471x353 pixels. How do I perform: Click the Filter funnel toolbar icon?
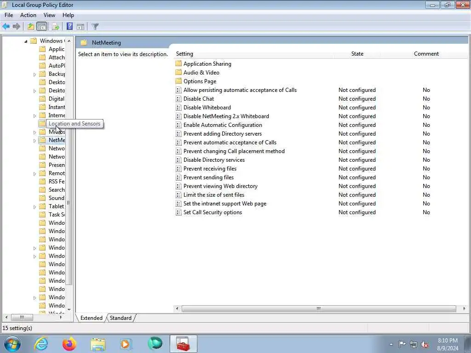click(95, 26)
